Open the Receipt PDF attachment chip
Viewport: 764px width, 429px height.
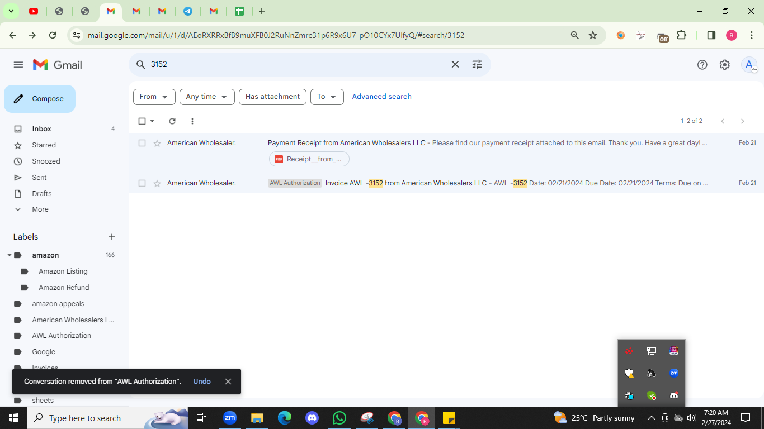309,159
